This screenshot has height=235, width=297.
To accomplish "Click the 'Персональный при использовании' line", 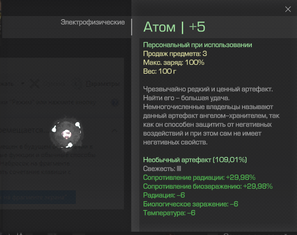I will 197,45.
